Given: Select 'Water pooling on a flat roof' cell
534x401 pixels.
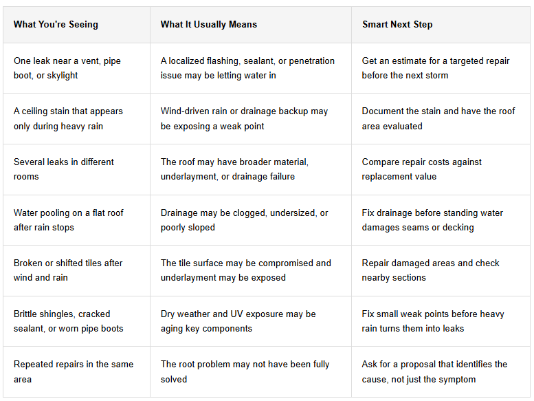Looking at the screenshot, I should pos(76,220).
